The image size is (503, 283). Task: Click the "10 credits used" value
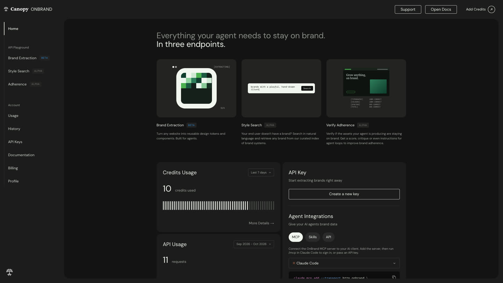(x=179, y=189)
